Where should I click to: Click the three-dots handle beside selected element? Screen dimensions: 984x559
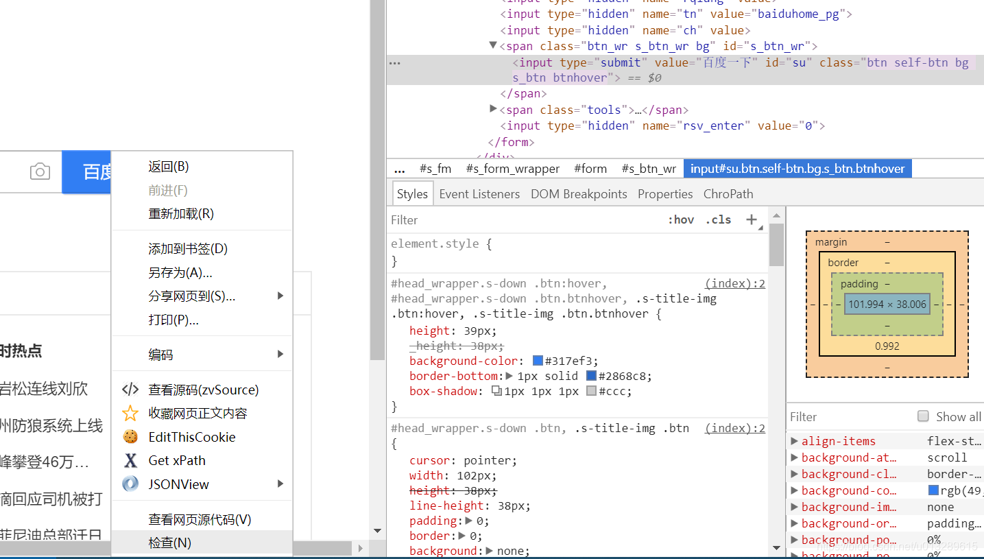point(394,62)
